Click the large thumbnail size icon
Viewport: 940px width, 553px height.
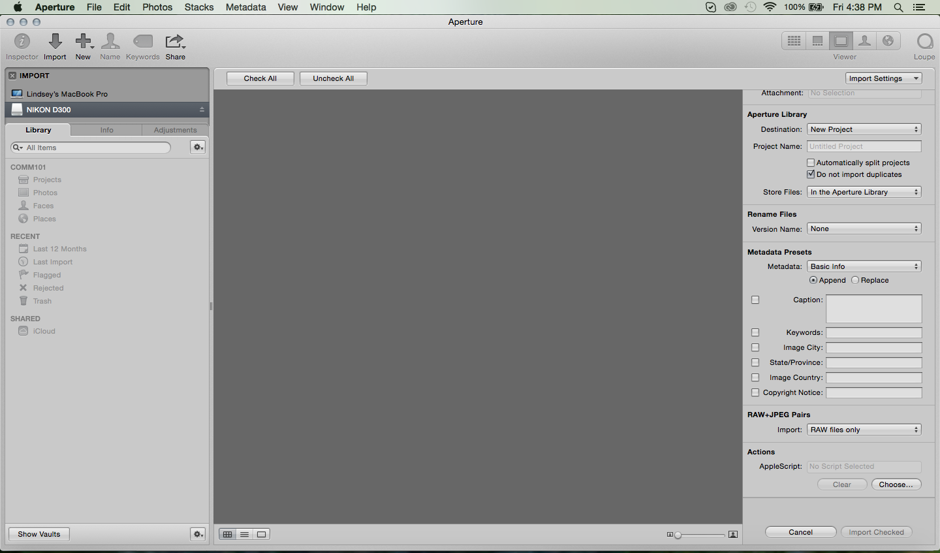pos(733,535)
